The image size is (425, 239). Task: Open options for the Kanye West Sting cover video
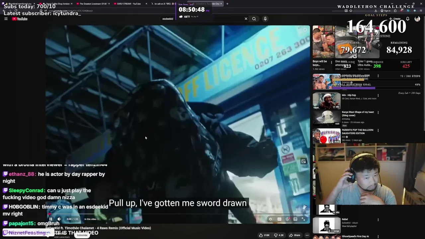[378, 113]
